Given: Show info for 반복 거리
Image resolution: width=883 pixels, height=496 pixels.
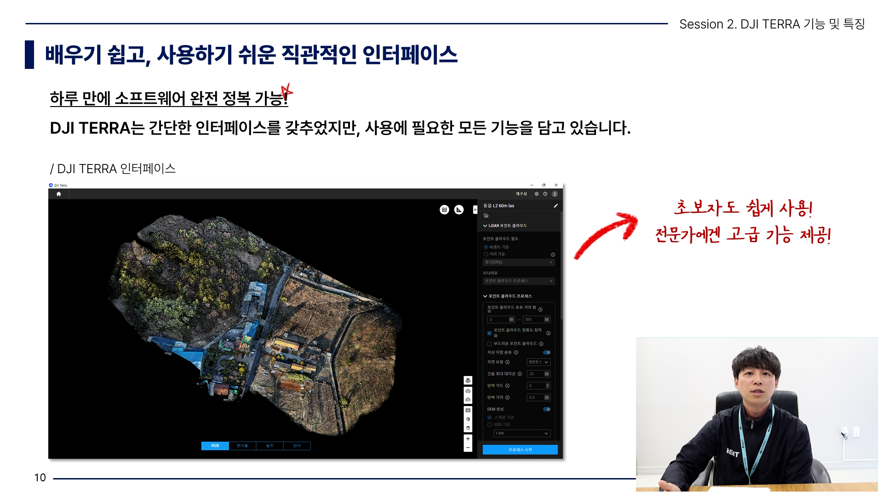Looking at the screenshot, I should click(x=507, y=398).
